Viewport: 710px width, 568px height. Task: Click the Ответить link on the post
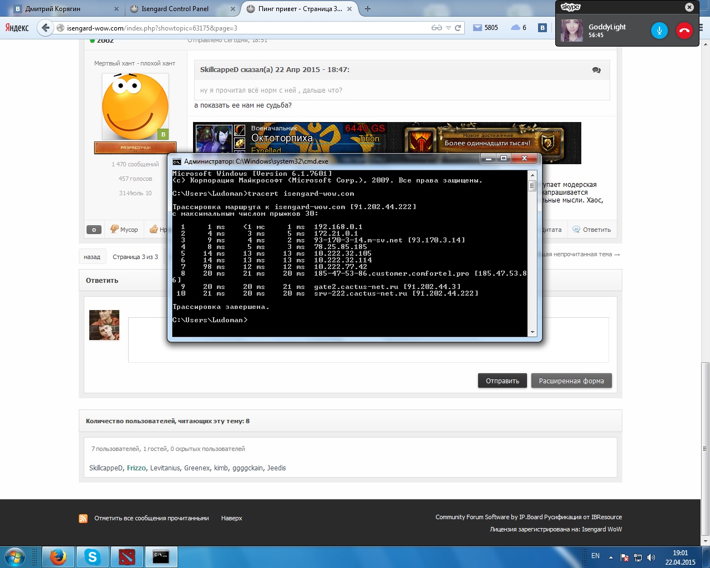(592, 230)
